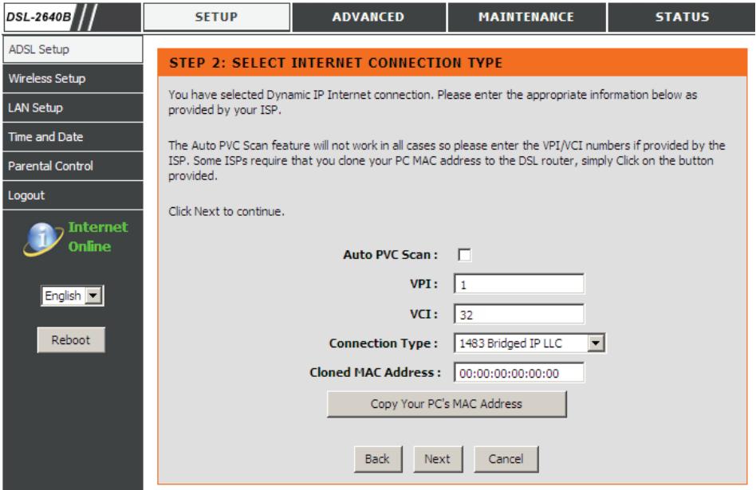Click the Internet Online globe icon
Screen dimensions: 756x490
[43, 238]
